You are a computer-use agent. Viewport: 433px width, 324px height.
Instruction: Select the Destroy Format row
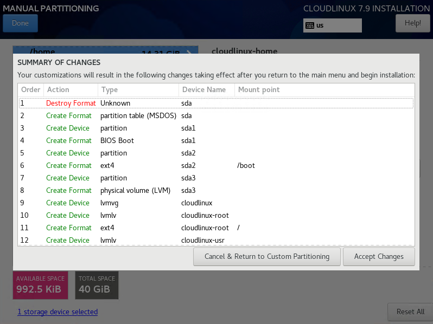216,103
